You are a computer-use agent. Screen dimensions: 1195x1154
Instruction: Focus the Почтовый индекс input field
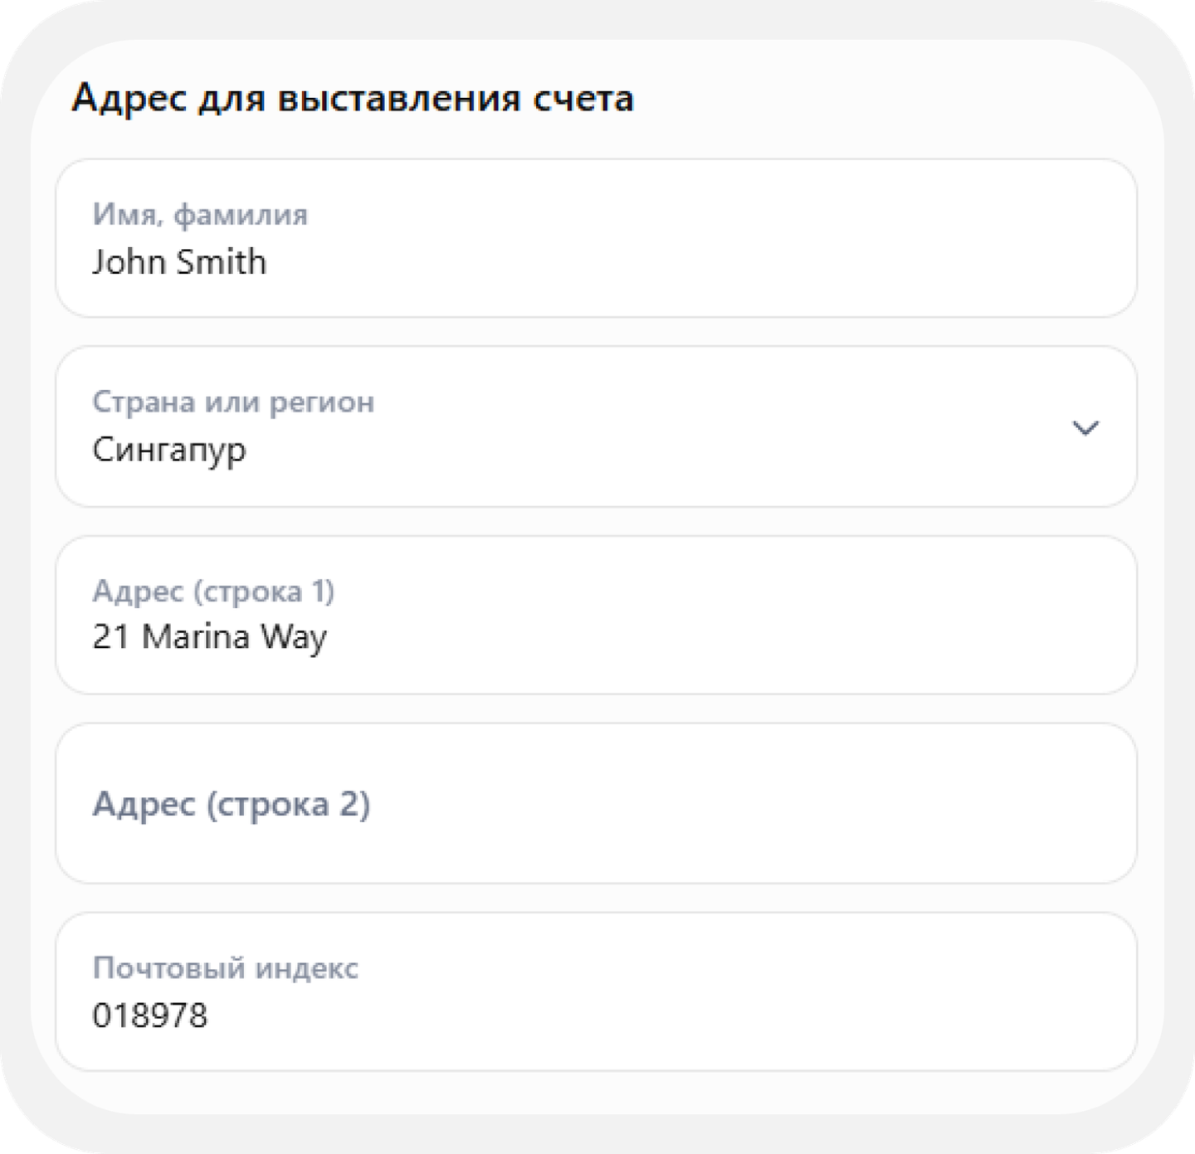pyautogui.click(x=596, y=991)
